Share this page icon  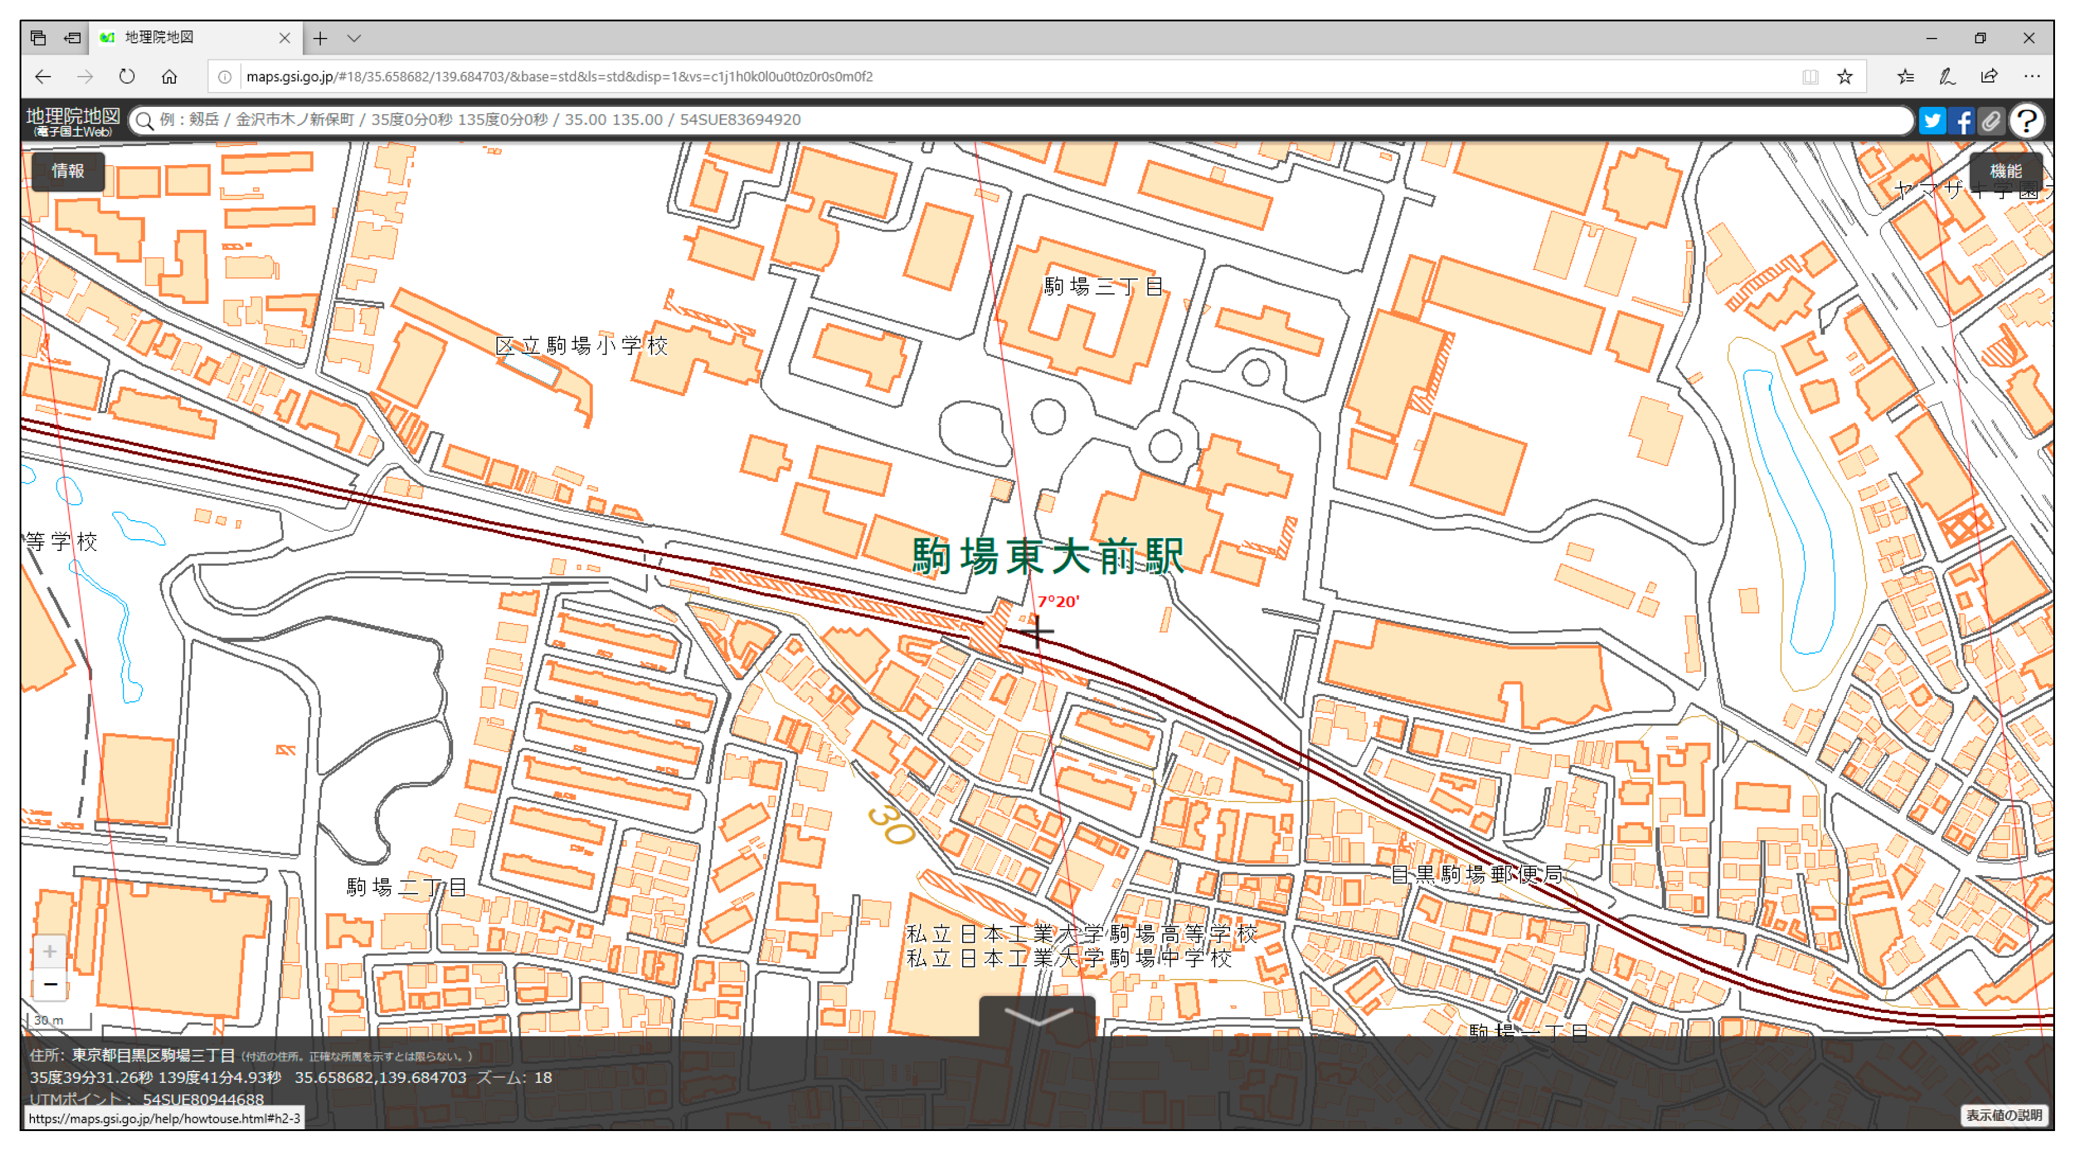click(1989, 77)
